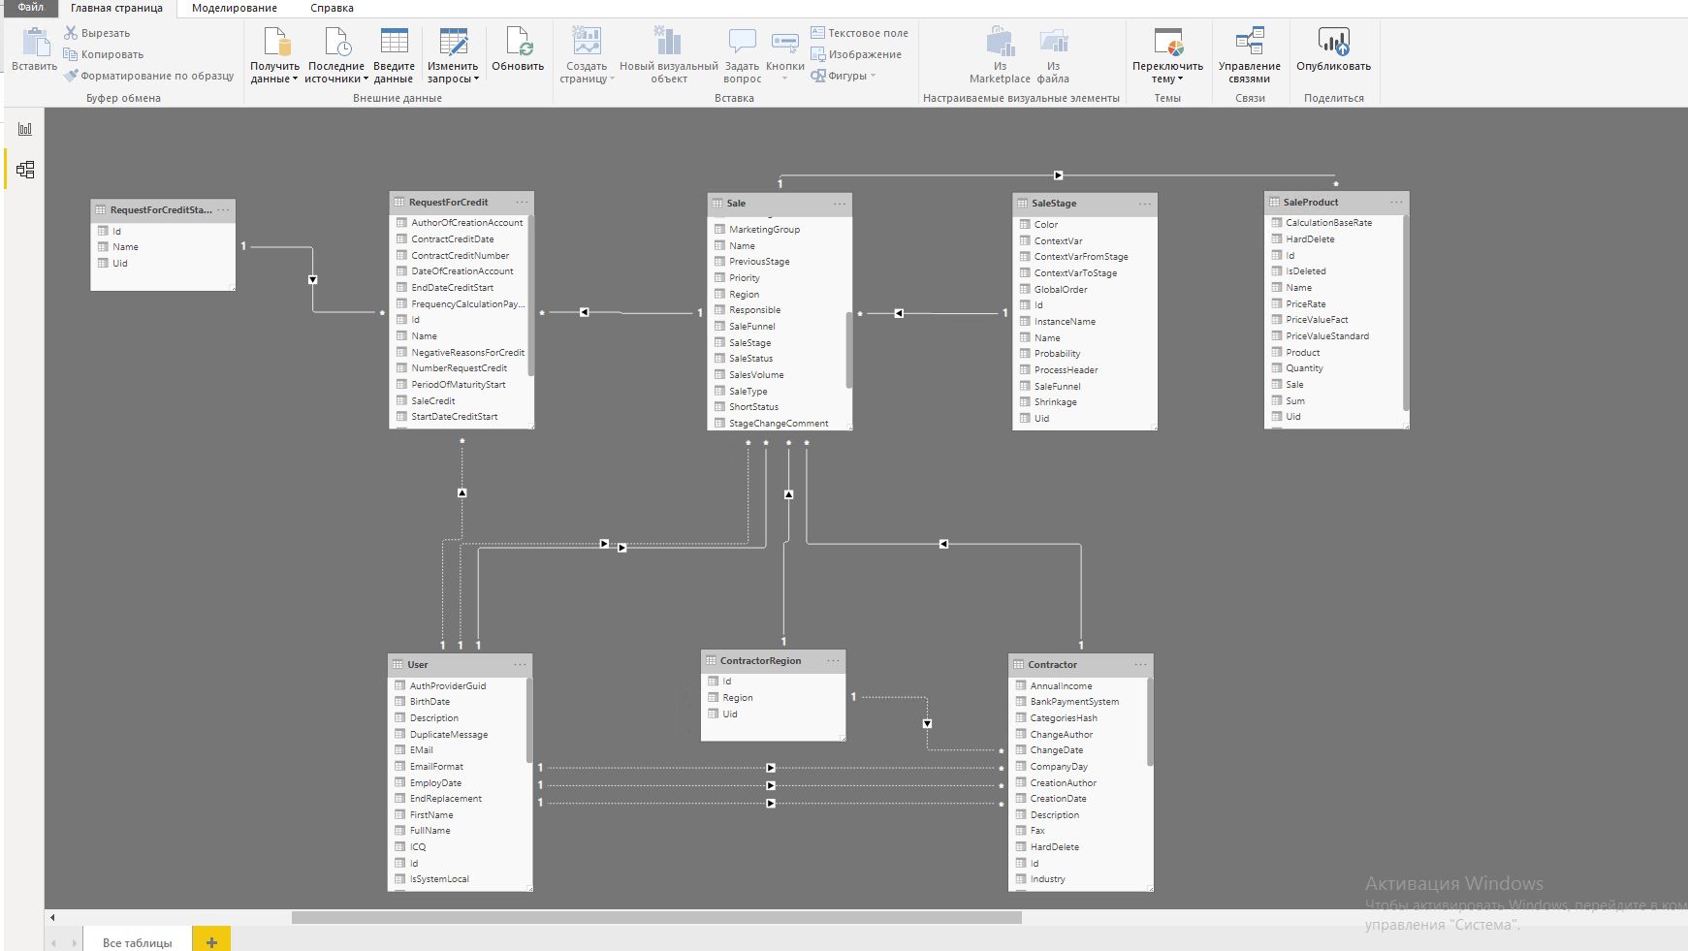Open RequestForCredit table options menu
This screenshot has width=1688, height=951.
[522, 203]
